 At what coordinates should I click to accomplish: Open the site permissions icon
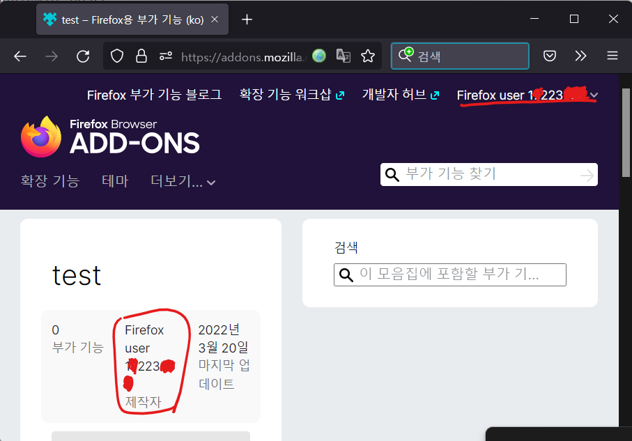[166, 56]
